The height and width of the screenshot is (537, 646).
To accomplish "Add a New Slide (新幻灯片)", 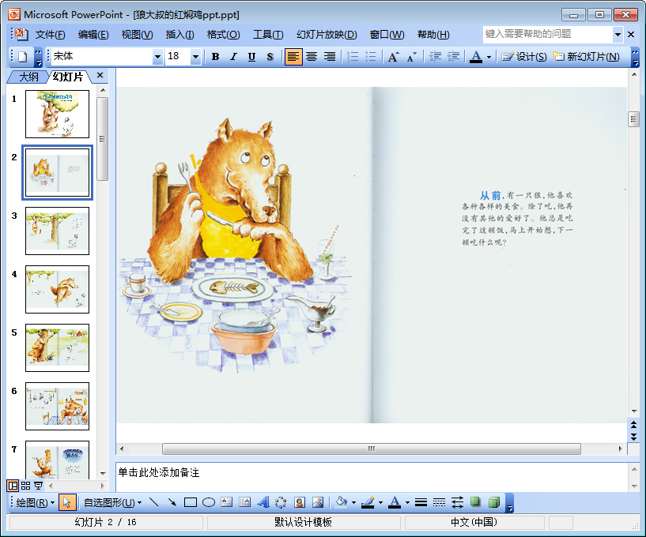I will 586,56.
